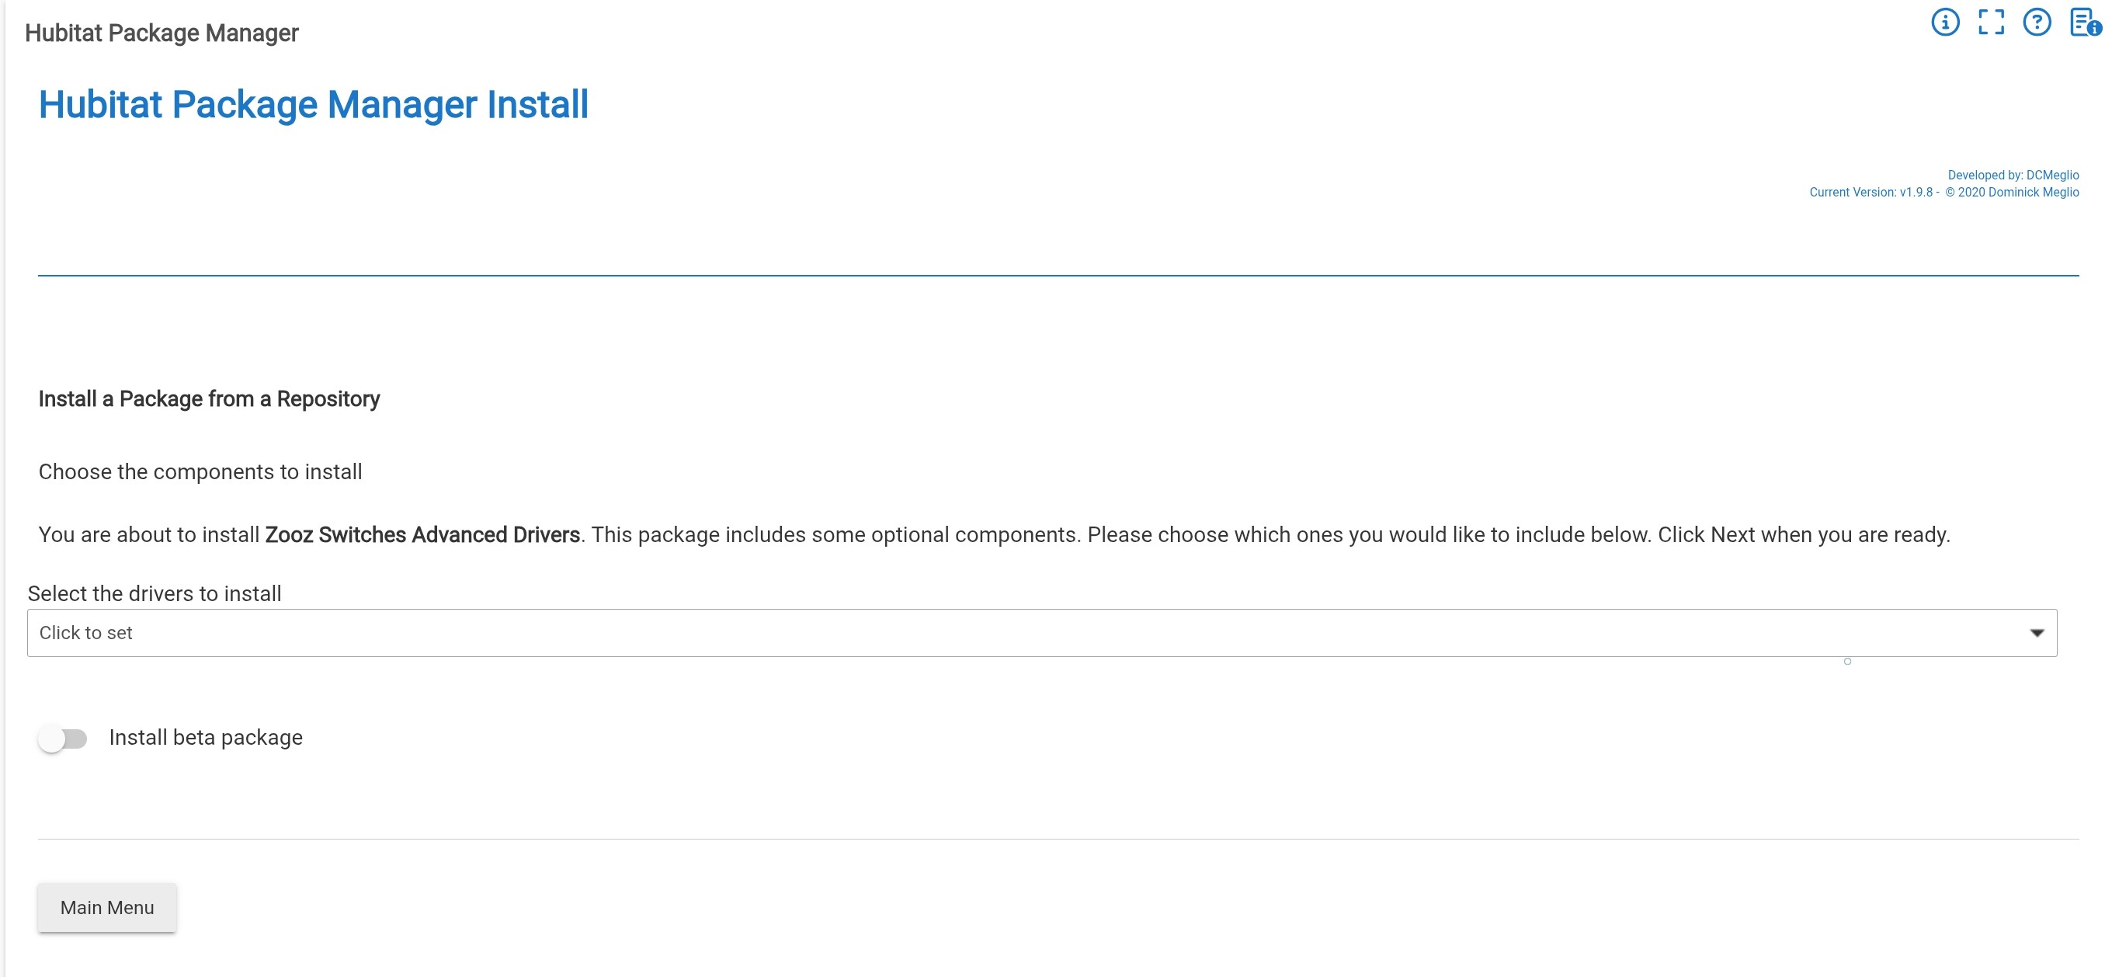This screenshot has height=977, width=2105.
Task: Click 'Choose the components to install' text
Action: [x=200, y=471]
